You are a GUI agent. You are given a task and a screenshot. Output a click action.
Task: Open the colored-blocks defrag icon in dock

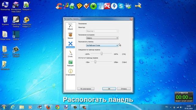pyautogui.click(x=66, y=6)
